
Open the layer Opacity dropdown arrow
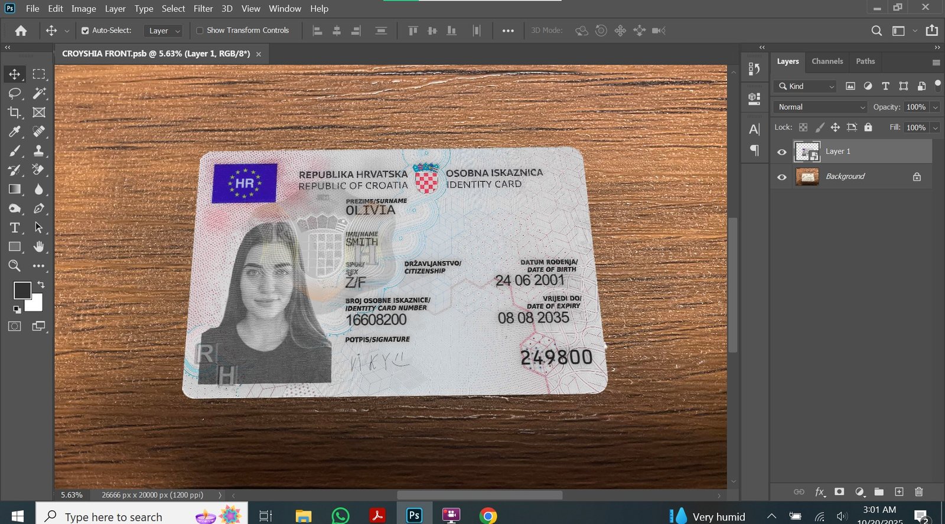[935, 107]
